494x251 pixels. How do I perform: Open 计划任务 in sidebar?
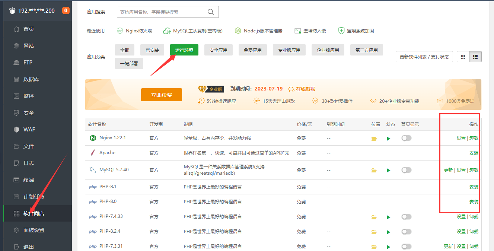[x=37, y=197]
